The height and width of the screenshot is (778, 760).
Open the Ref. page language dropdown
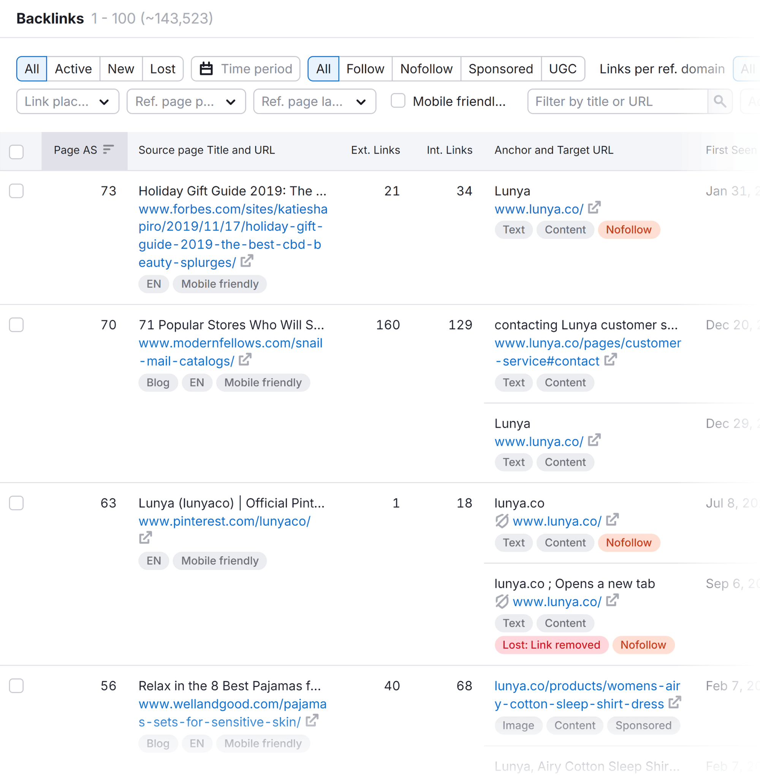pos(314,101)
